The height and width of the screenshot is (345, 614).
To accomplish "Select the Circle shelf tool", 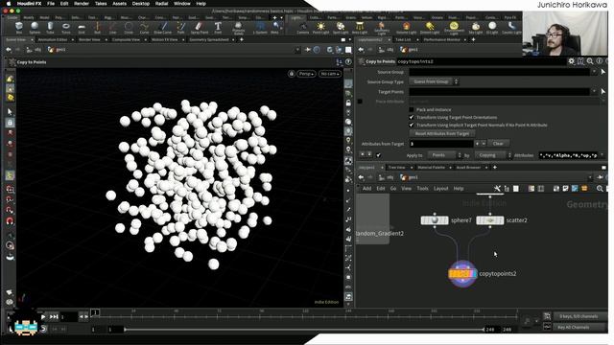I will [129, 28].
